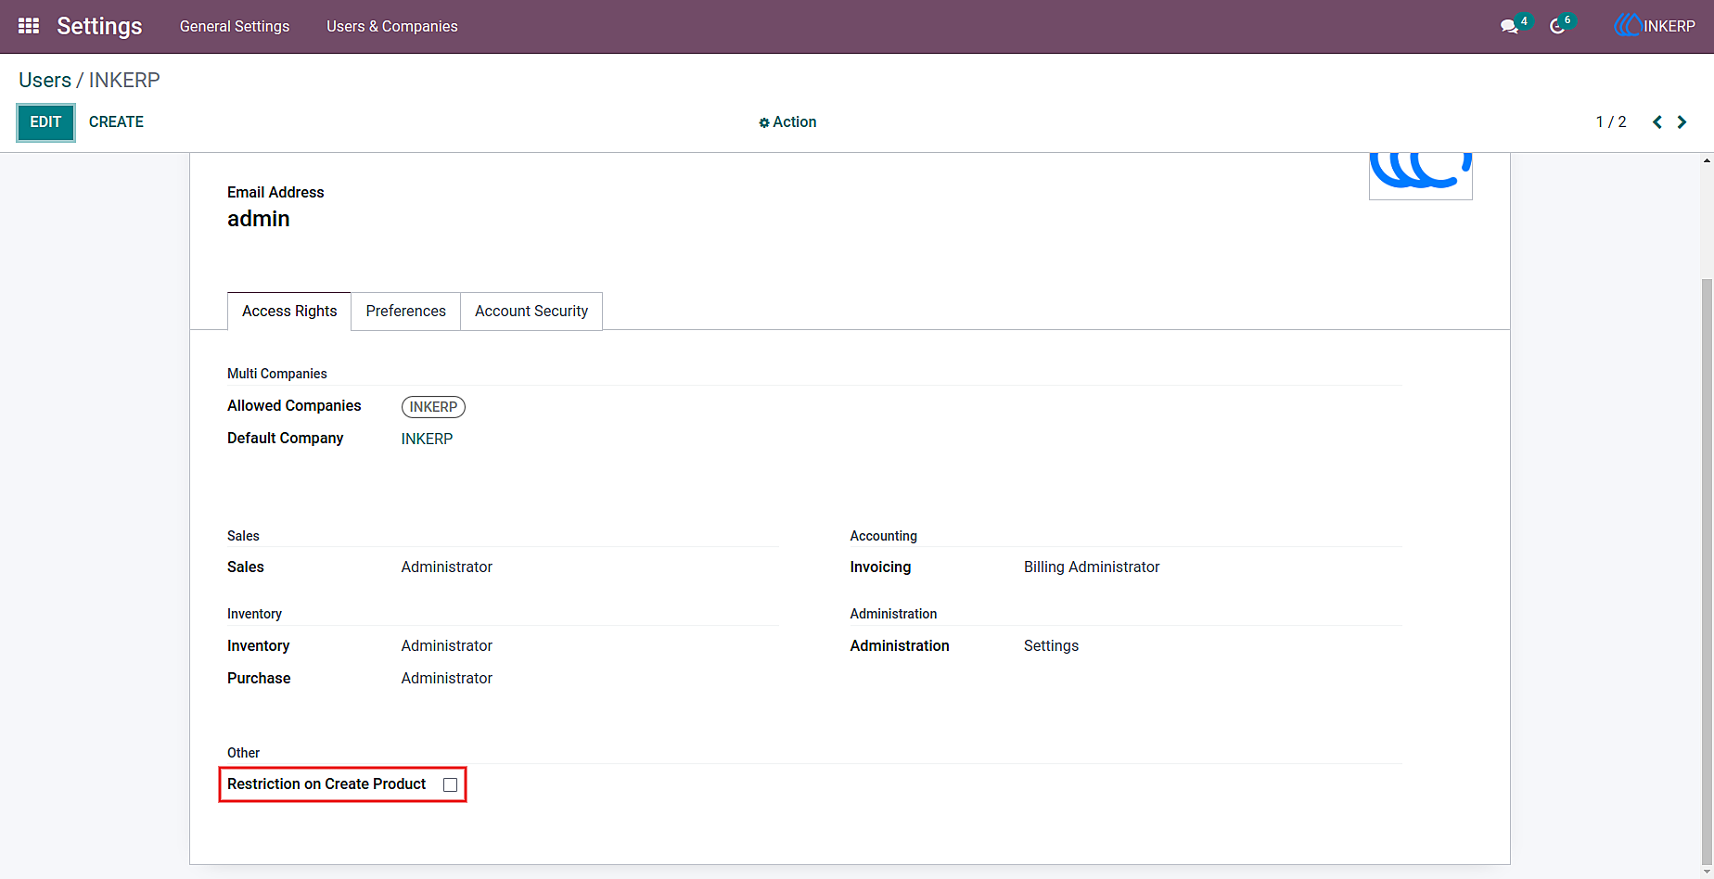1714x879 pixels.
Task: Click the Purchase Administrator value
Action: point(446,679)
